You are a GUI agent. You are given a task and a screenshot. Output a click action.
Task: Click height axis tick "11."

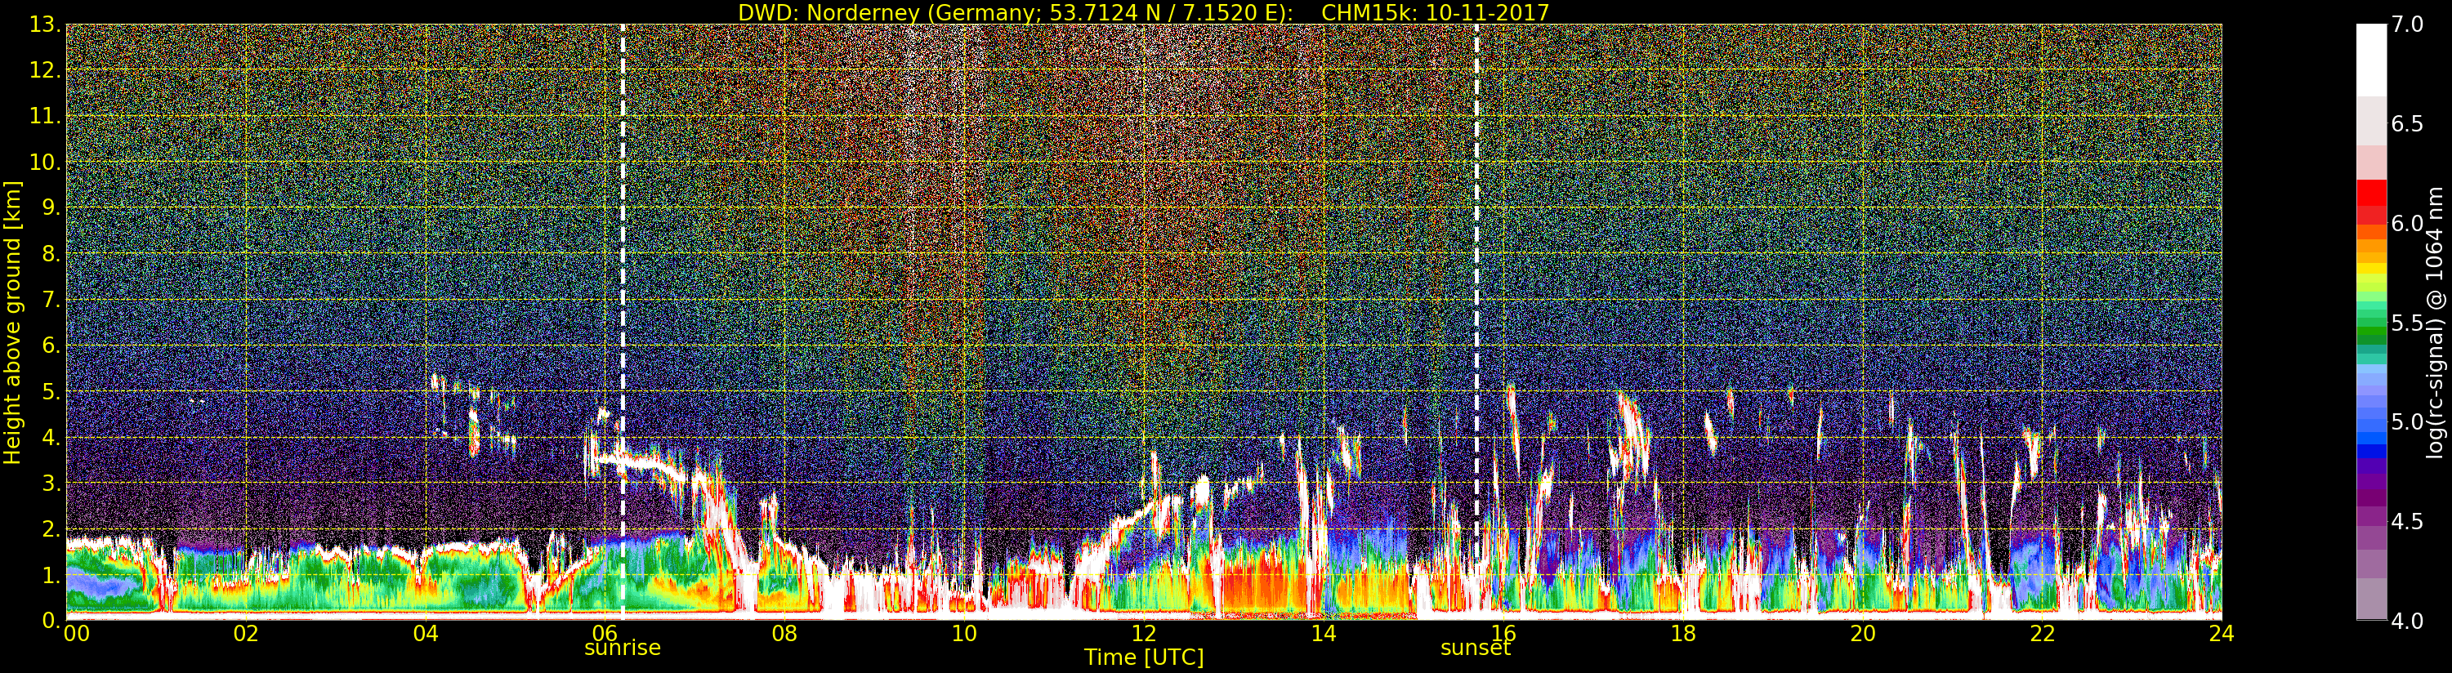point(45,116)
